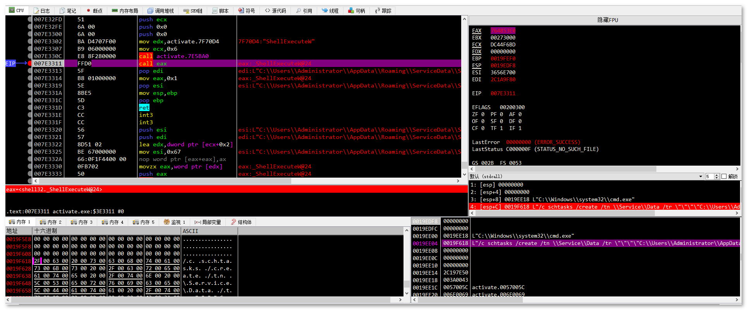Click the 隐藏FPU button

[x=607, y=20]
